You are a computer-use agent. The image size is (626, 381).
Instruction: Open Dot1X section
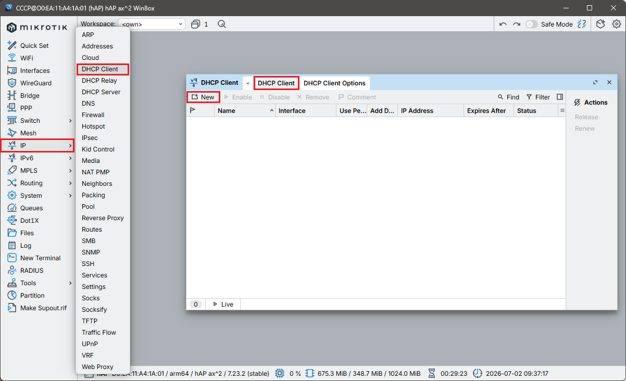29,221
